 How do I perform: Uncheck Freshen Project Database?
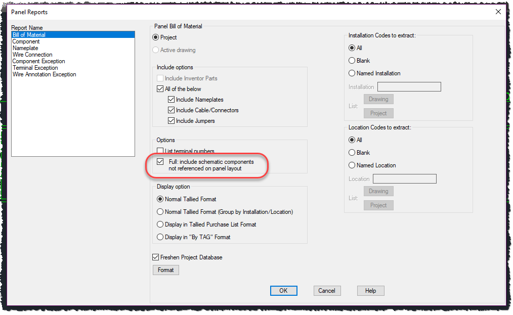(155, 257)
